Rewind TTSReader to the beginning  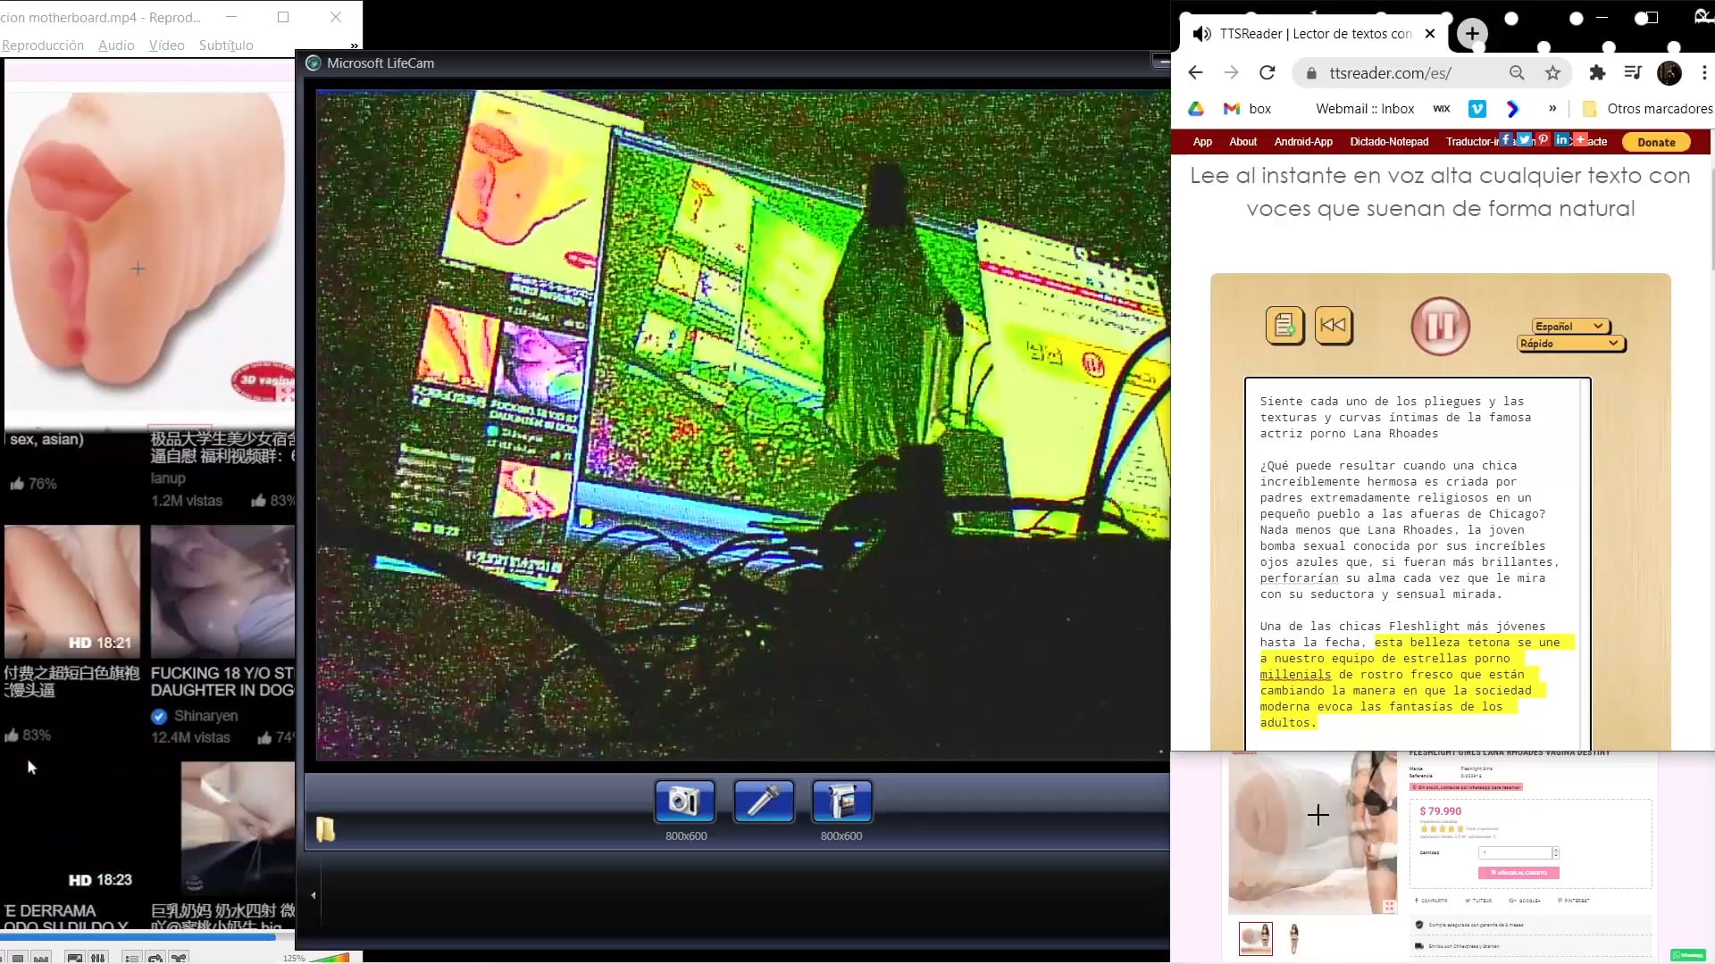click(1333, 325)
